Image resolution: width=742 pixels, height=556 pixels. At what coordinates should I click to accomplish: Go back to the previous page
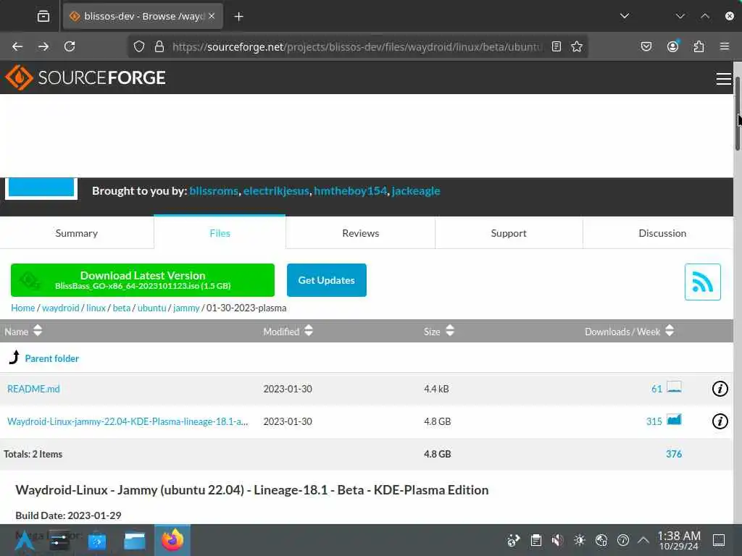pos(17,46)
